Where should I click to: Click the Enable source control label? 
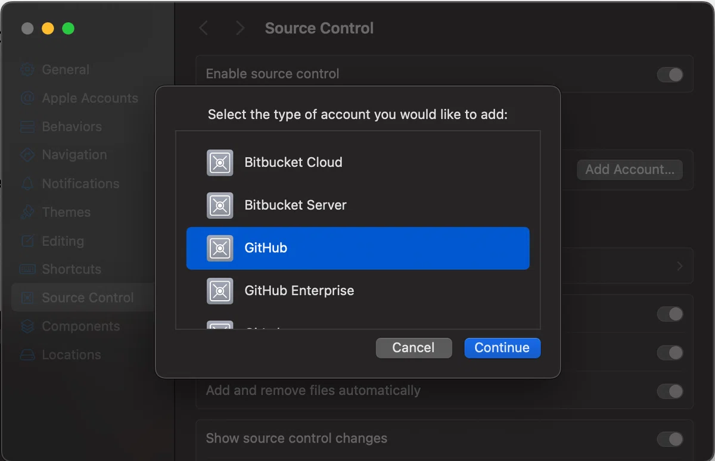272,74
